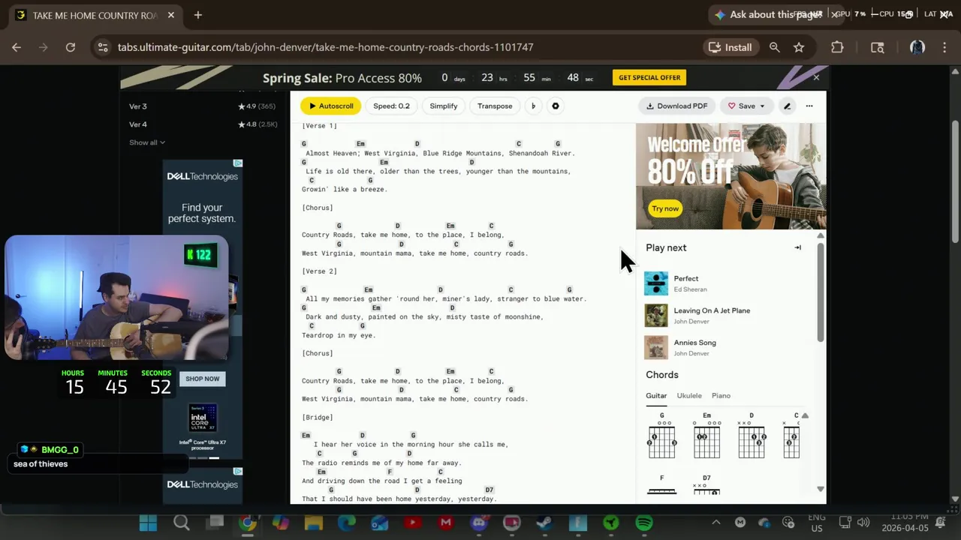961x540 pixels.
Task: Bookmark this page with star icon
Action: pyautogui.click(x=799, y=47)
